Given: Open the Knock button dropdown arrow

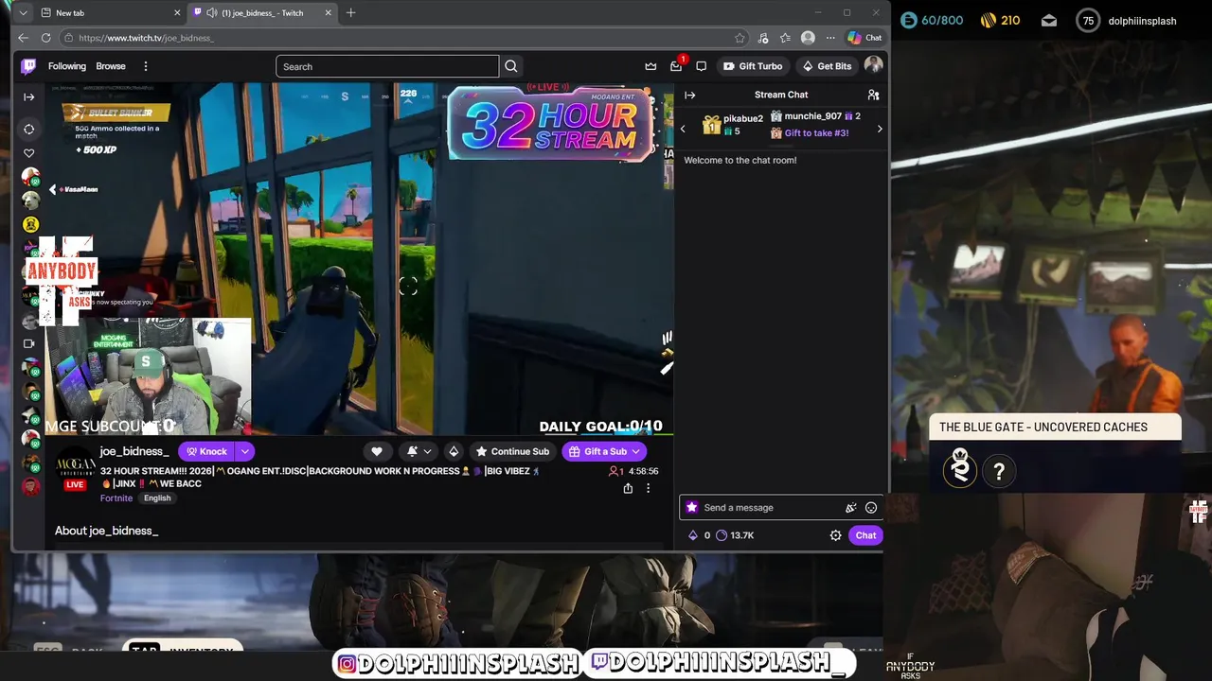Looking at the screenshot, I should coord(244,451).
